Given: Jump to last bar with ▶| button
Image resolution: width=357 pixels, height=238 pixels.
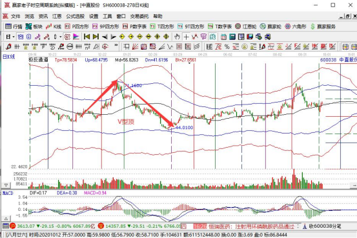Looking at the screenshot, I should pyautogui.click(x=96, y=37).
